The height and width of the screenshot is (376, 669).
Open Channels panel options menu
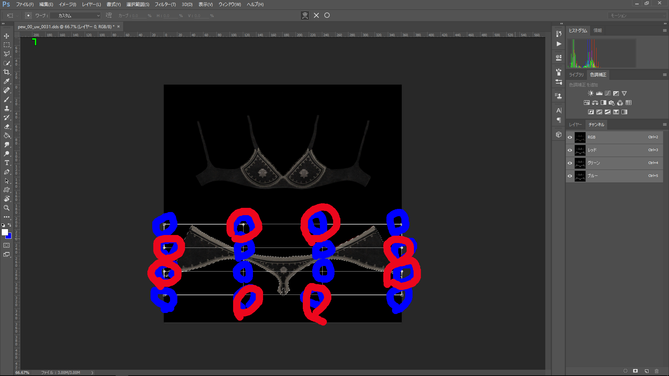click(x=664, y=125)
